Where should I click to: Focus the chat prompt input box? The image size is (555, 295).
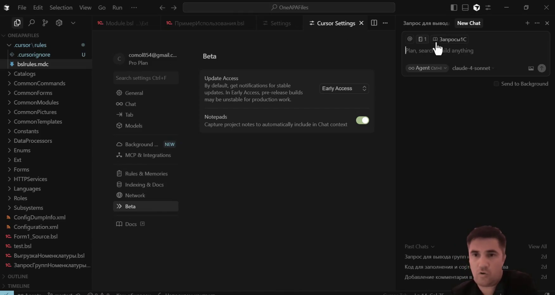(475, 51)
